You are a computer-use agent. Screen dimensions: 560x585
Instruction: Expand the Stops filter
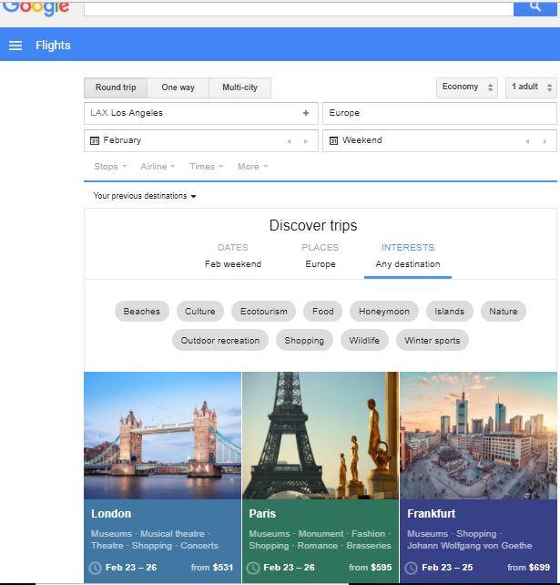coord(110,167)
